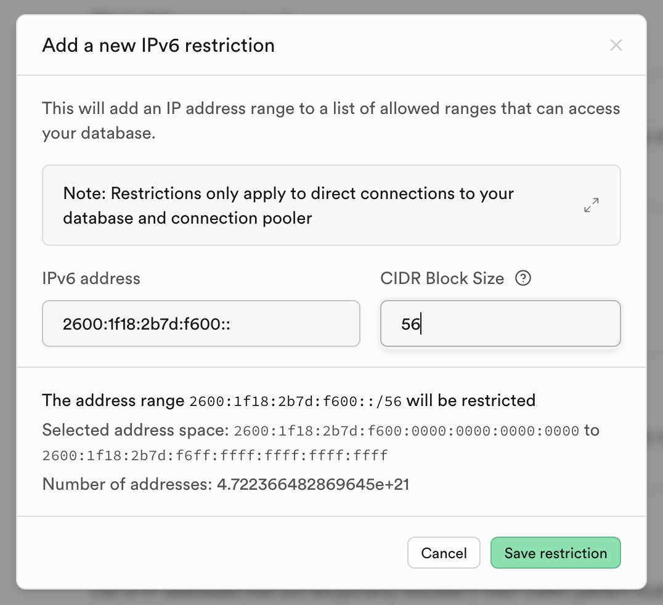Select the note about direct connections text
The height and width of the screenshot is (605, 663).
(x=288, y=206)
